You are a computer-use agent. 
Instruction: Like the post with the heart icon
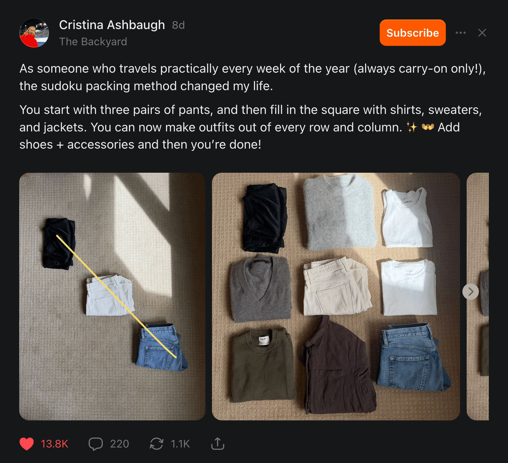pos(27,444)
